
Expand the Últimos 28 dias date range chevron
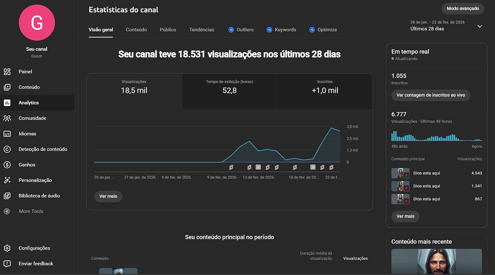click(x=480, y=26)
